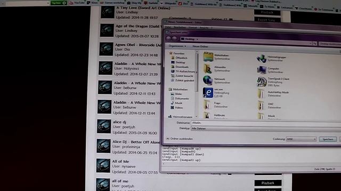Open 'alice dj' song title link

119,122
